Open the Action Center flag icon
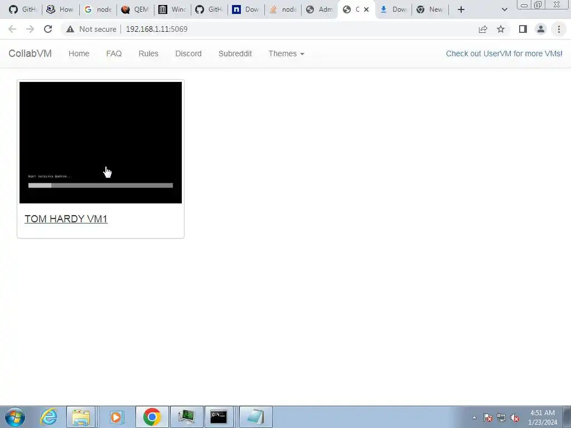Viewport: 571px width, 428px height. 488,417
